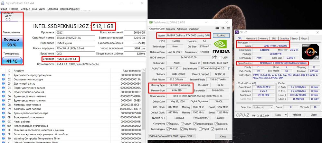
Task: Click the status dot for Время работы контроллера
Action: (x=3, y=113)
